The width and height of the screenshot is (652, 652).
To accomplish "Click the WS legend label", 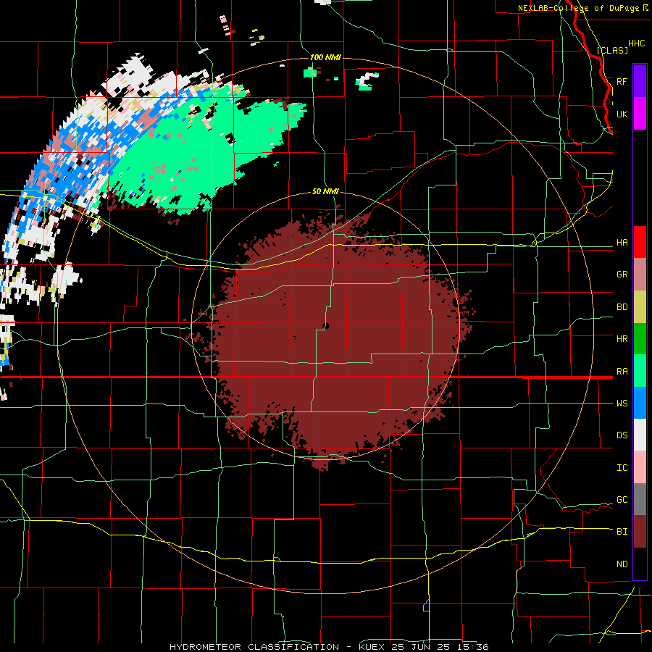I will [622, 404].
